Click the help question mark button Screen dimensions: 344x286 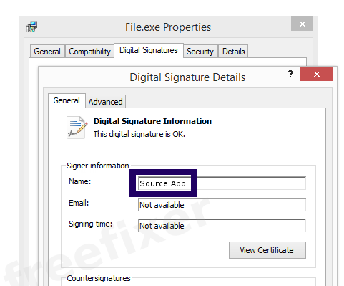point(290,74)
